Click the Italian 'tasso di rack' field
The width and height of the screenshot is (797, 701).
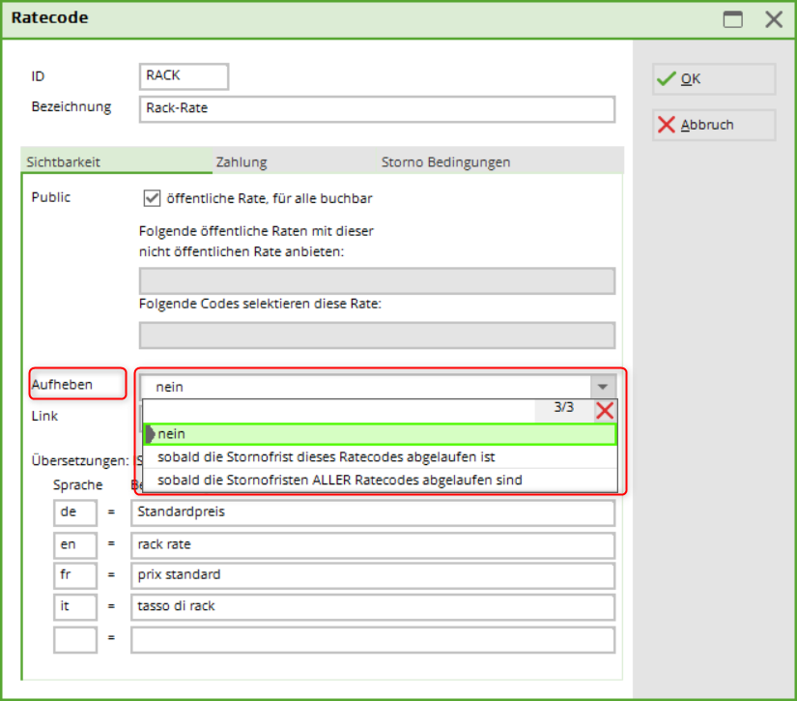click(x=372, y=607)
